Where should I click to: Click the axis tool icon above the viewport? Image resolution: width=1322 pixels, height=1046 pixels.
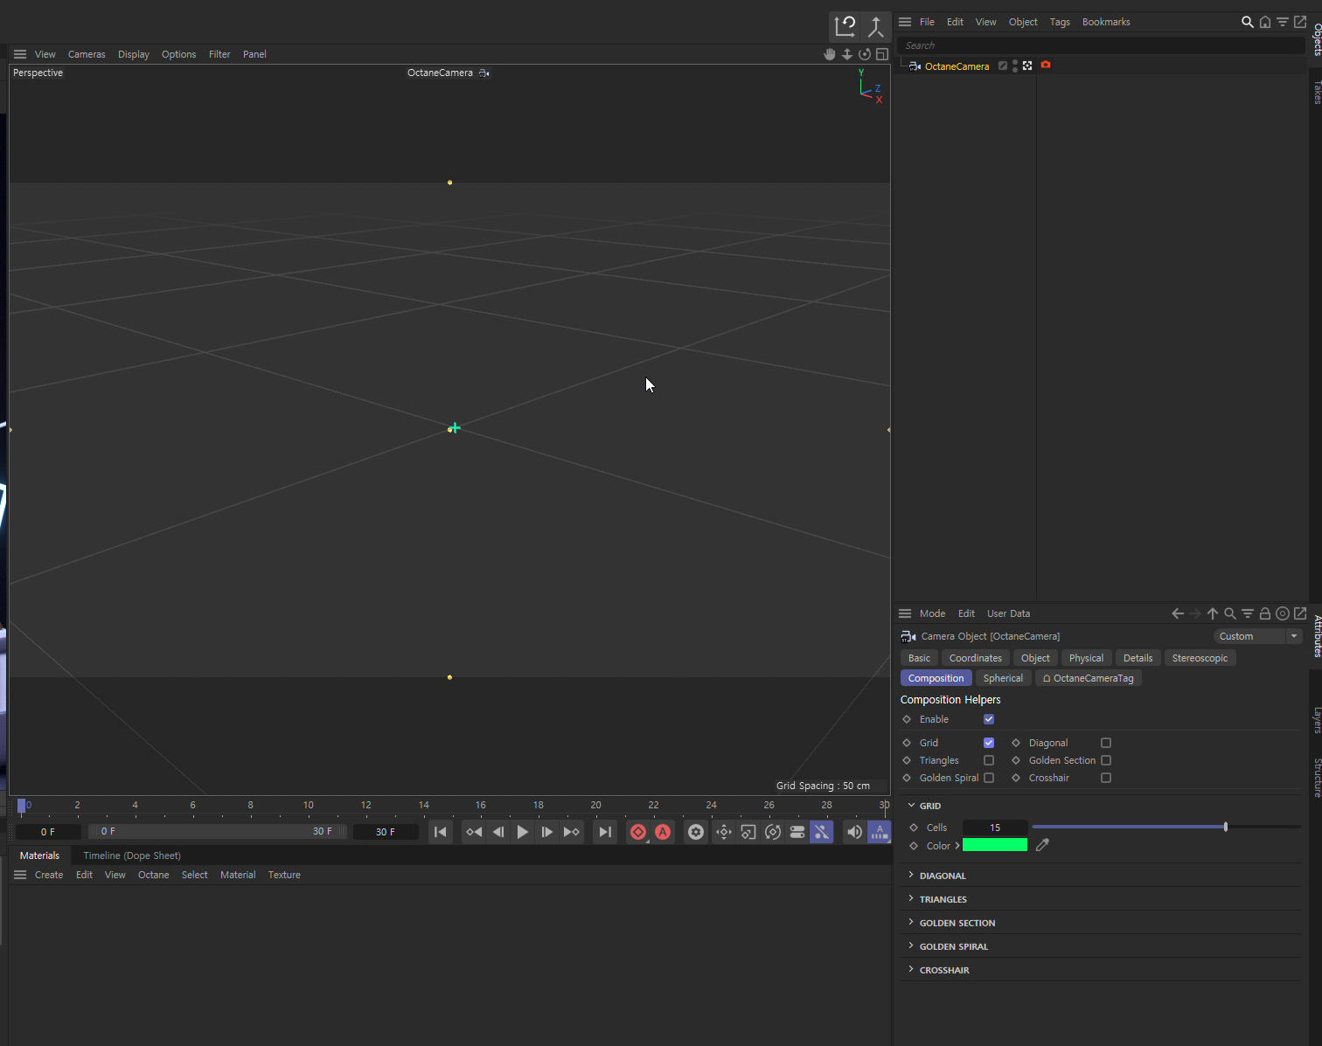875,27
